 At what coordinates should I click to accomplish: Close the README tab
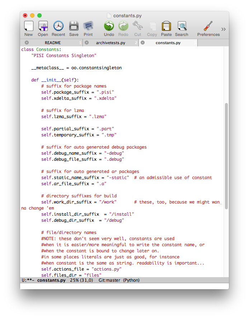click(27, 43)
